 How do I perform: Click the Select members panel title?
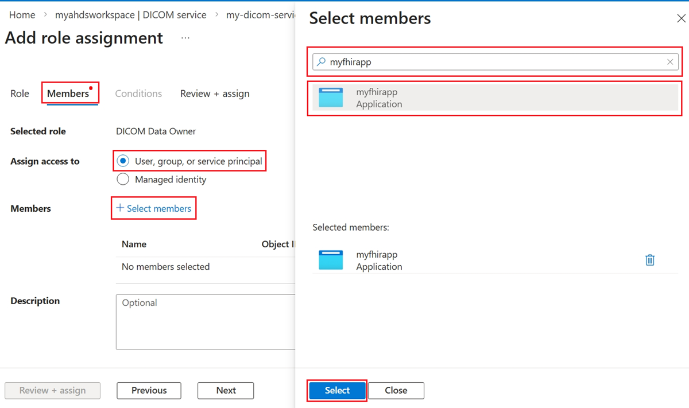pos(370,18)
